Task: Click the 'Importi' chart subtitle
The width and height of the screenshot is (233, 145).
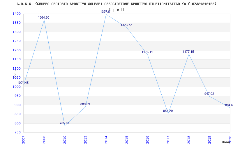Action: (116, 10)
